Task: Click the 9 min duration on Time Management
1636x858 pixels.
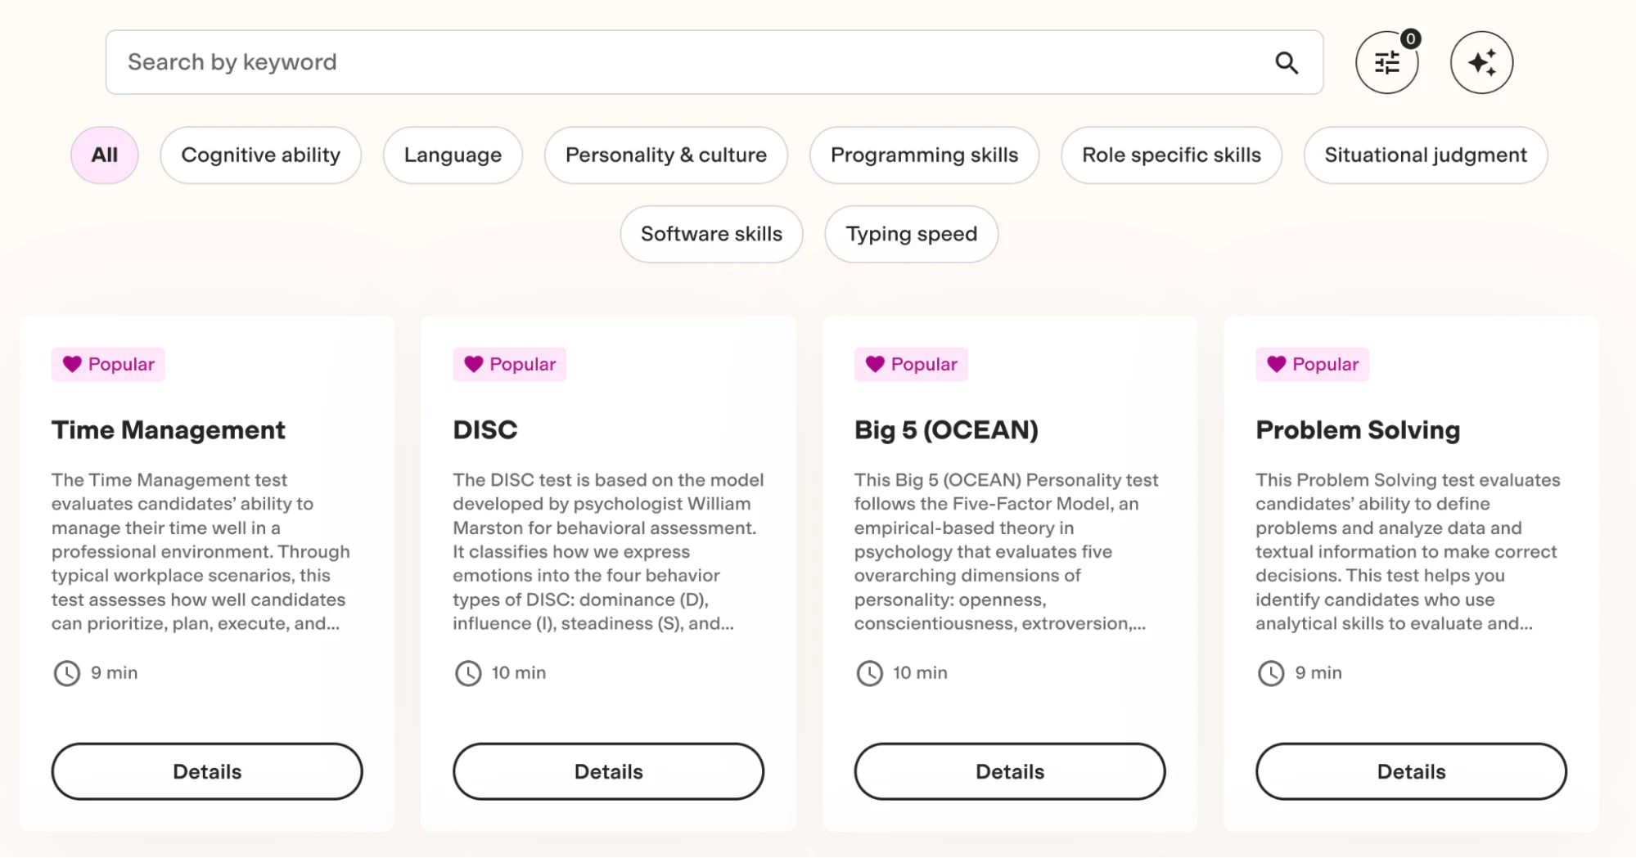Action: coord(115,673)
